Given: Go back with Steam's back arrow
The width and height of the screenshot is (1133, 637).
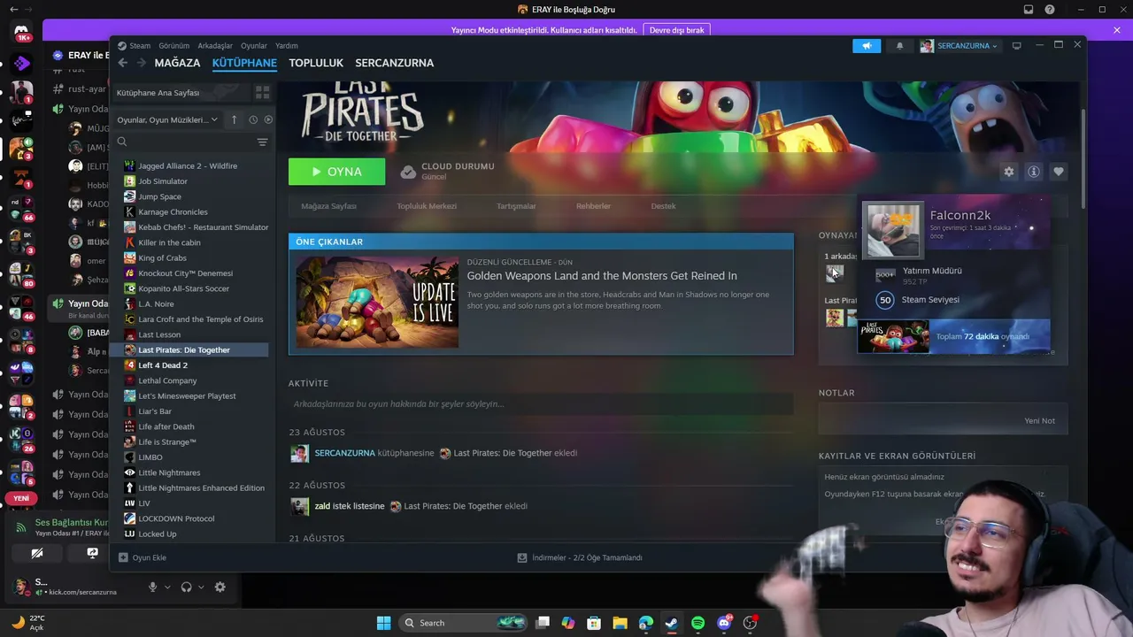Looking at the screenshot, I should [123, 63].
